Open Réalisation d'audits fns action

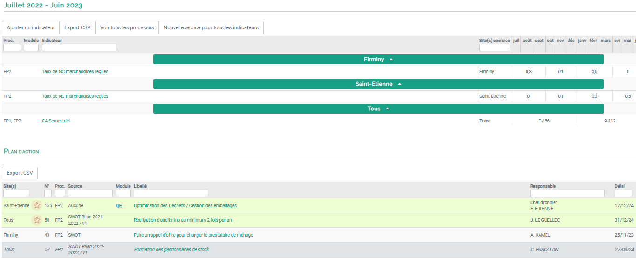point(183,220)
